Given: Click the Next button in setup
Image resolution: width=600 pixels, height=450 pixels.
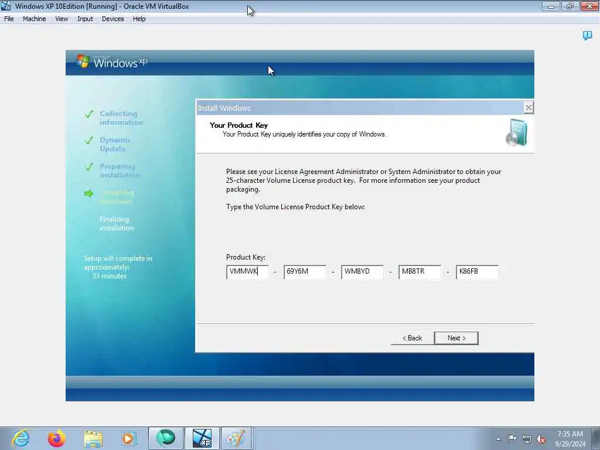Looking at the screenshot, I should click(456, 338).
